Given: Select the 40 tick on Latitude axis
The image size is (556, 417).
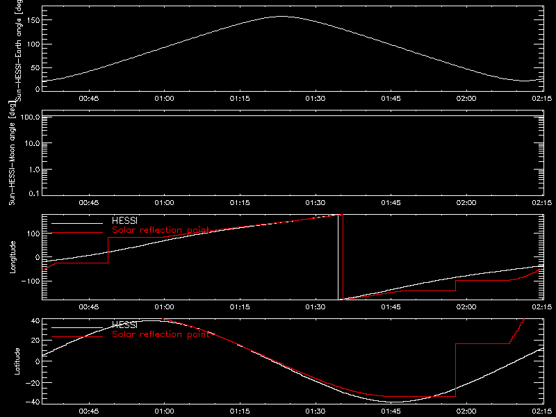Looking at the screenshot, I should 35,321.
